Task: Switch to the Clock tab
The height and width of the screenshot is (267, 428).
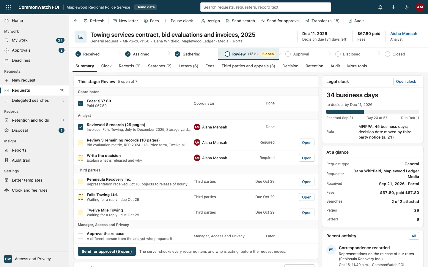Action: click(106, 66)
